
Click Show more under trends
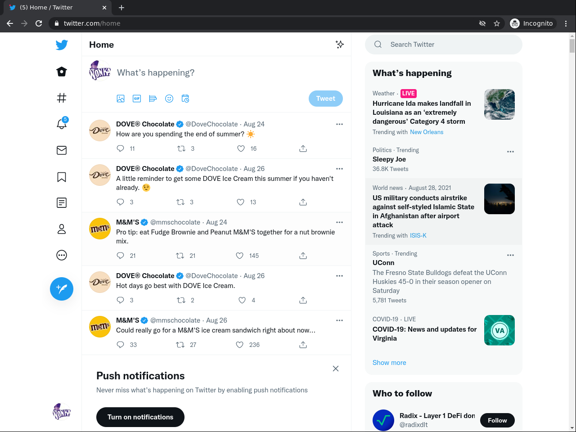pos(389,363)
